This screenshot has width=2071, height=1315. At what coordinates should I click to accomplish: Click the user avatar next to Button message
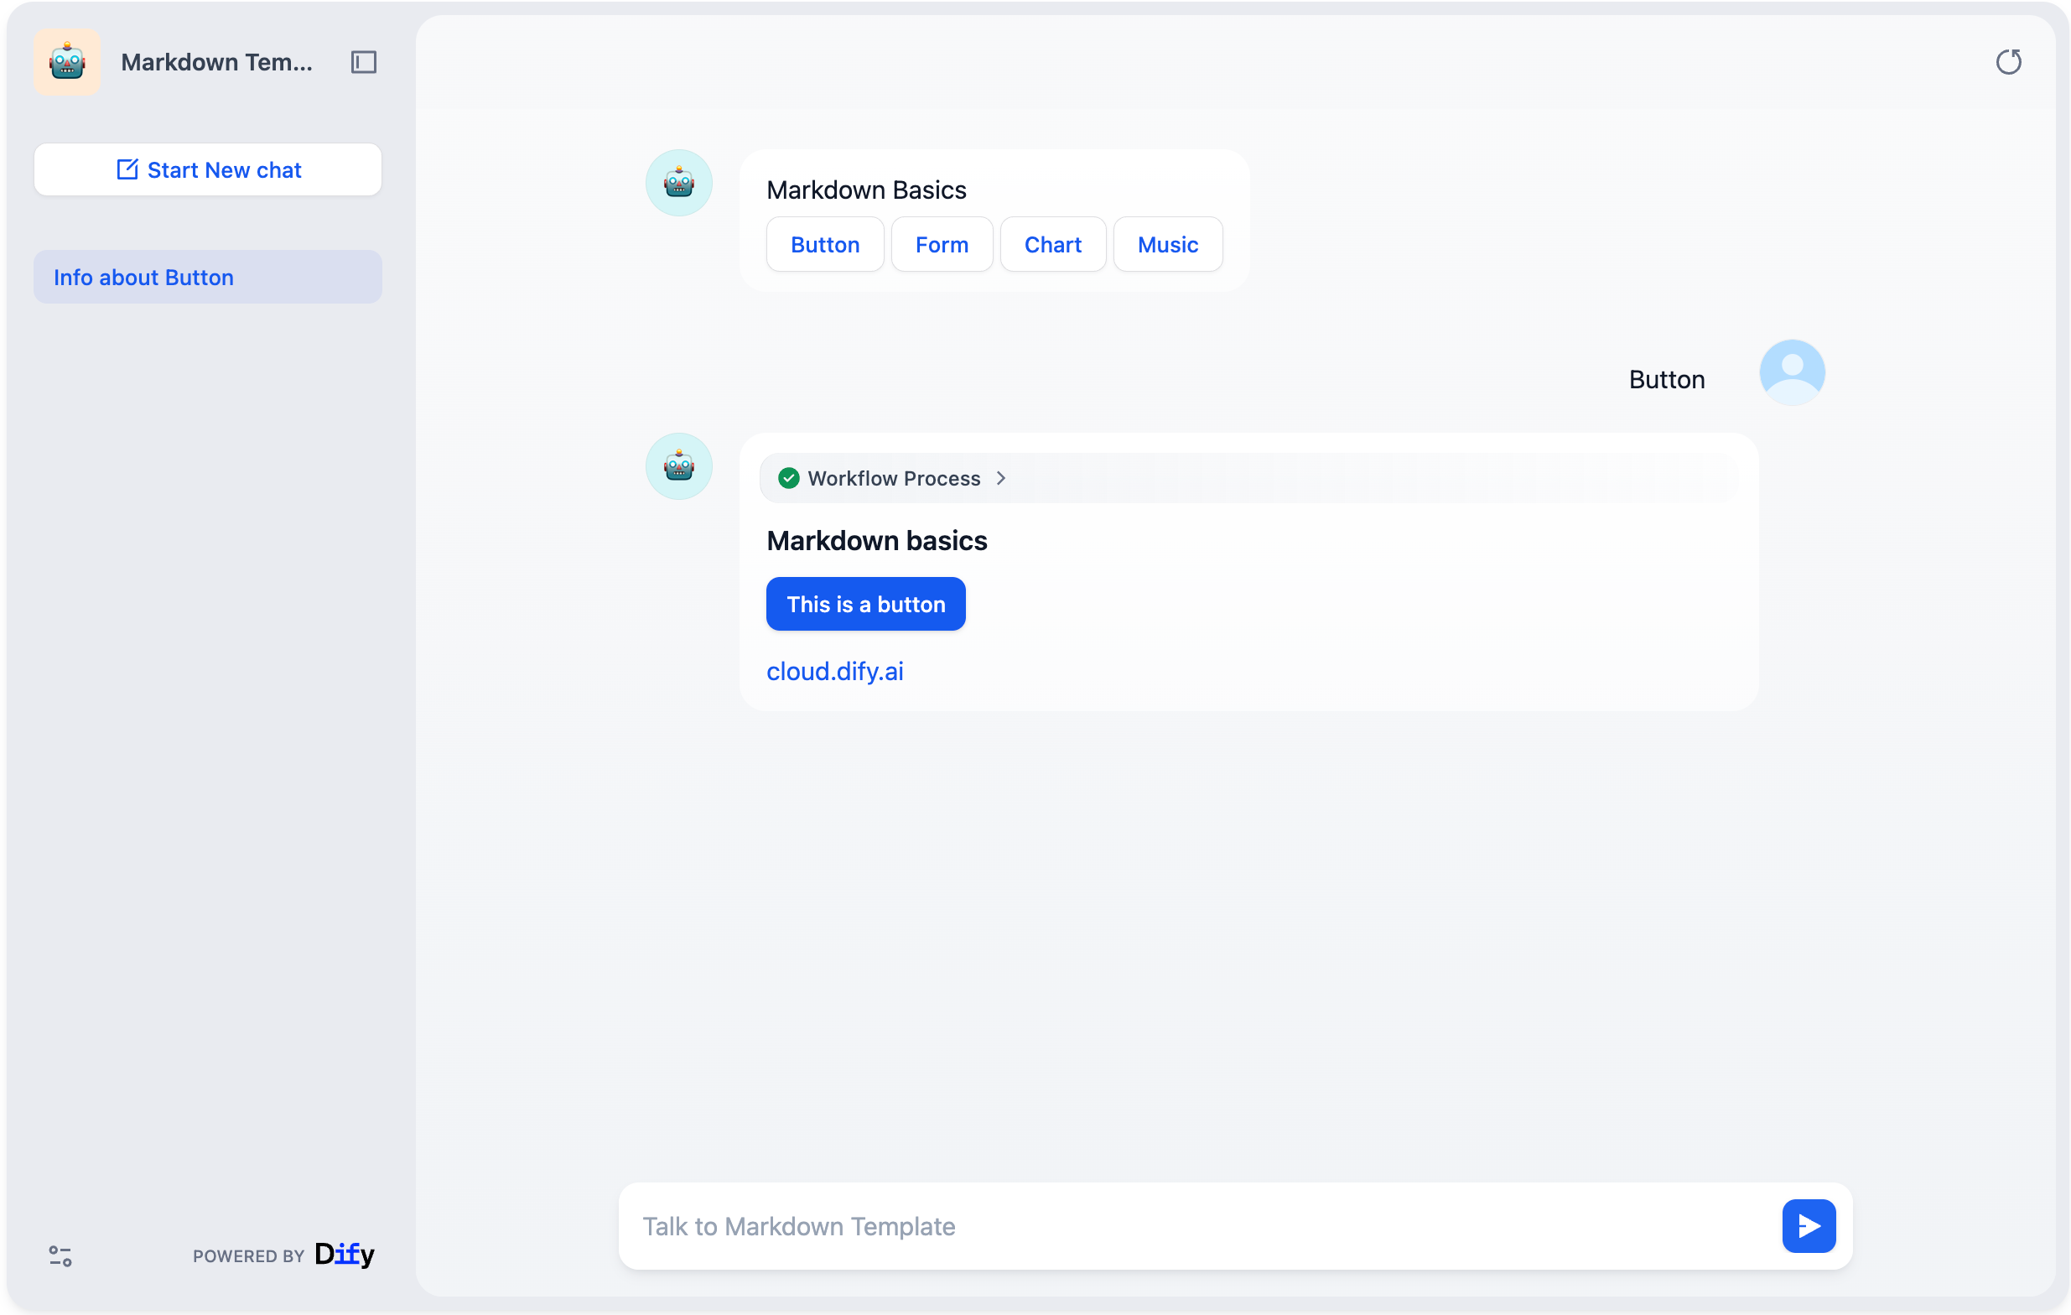tap(1791, 372)
